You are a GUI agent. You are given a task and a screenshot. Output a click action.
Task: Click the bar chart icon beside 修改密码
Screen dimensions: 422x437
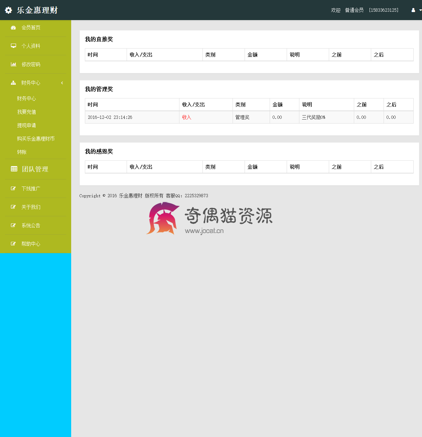coord(13,64)
